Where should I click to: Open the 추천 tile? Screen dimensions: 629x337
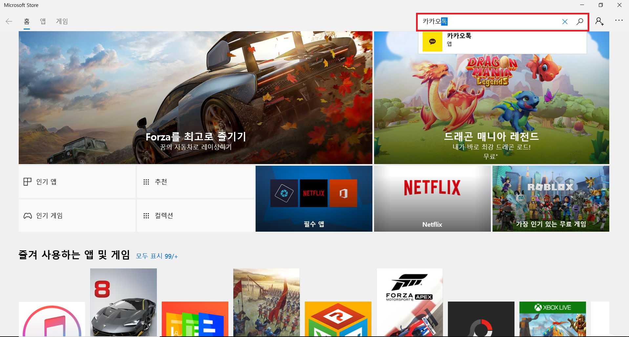pyautogui.click(x=195, y=182)
